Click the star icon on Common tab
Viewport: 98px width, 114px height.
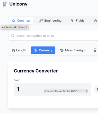pos(14,21)
